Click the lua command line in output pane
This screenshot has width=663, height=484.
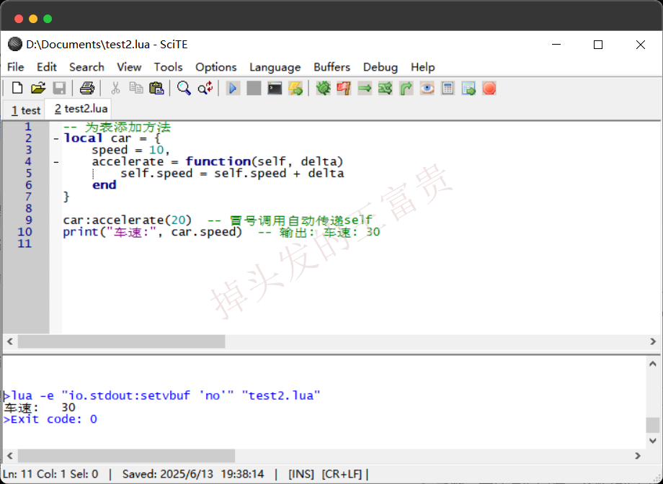[x=162, y=395]
